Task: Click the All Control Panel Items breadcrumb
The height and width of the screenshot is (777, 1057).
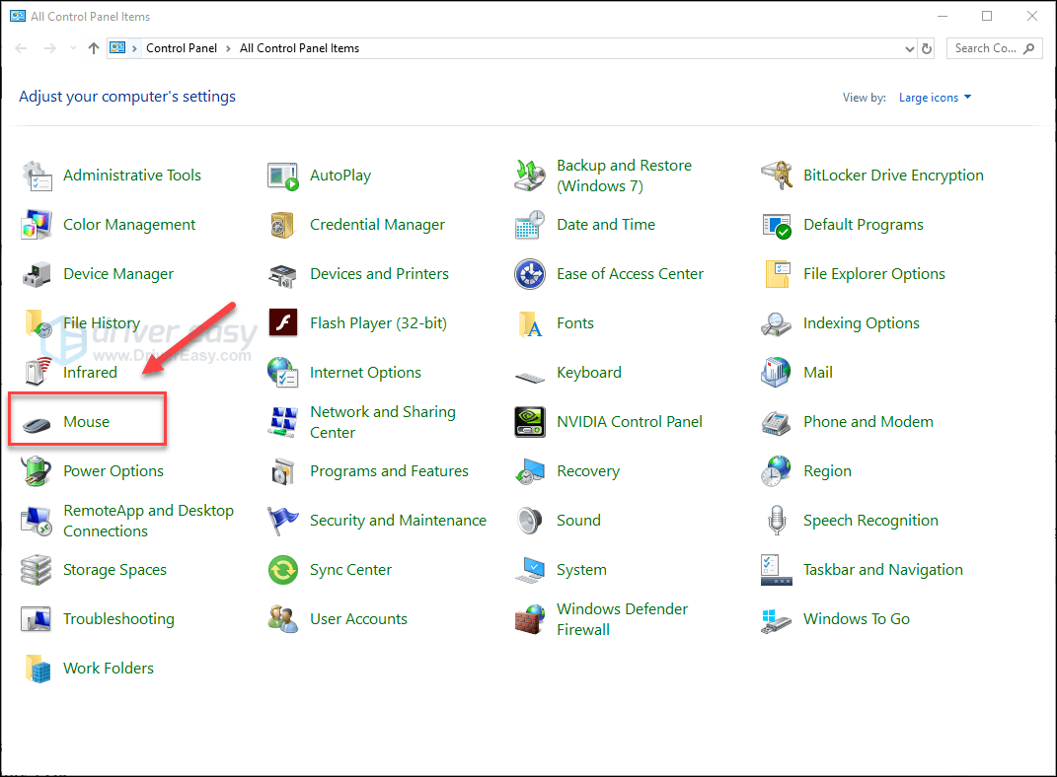Action: [299, 47]
